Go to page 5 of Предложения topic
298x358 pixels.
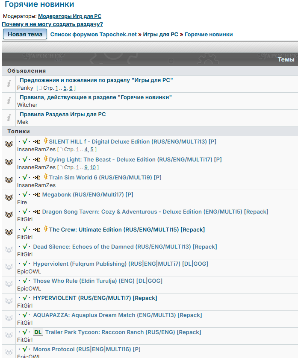coord(65,88)
